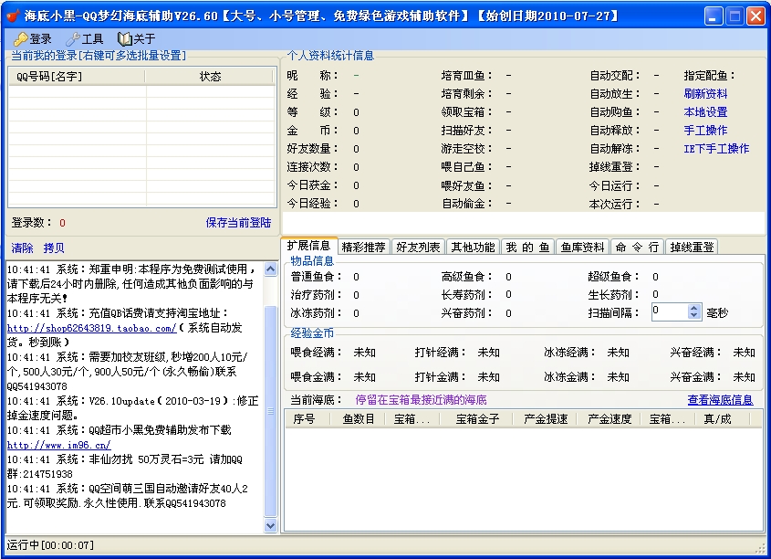Click the 掉线重登 label in statistics
The width and height of the screenshot is (771, 559).
pyautogui.click(x=615, y=167)
